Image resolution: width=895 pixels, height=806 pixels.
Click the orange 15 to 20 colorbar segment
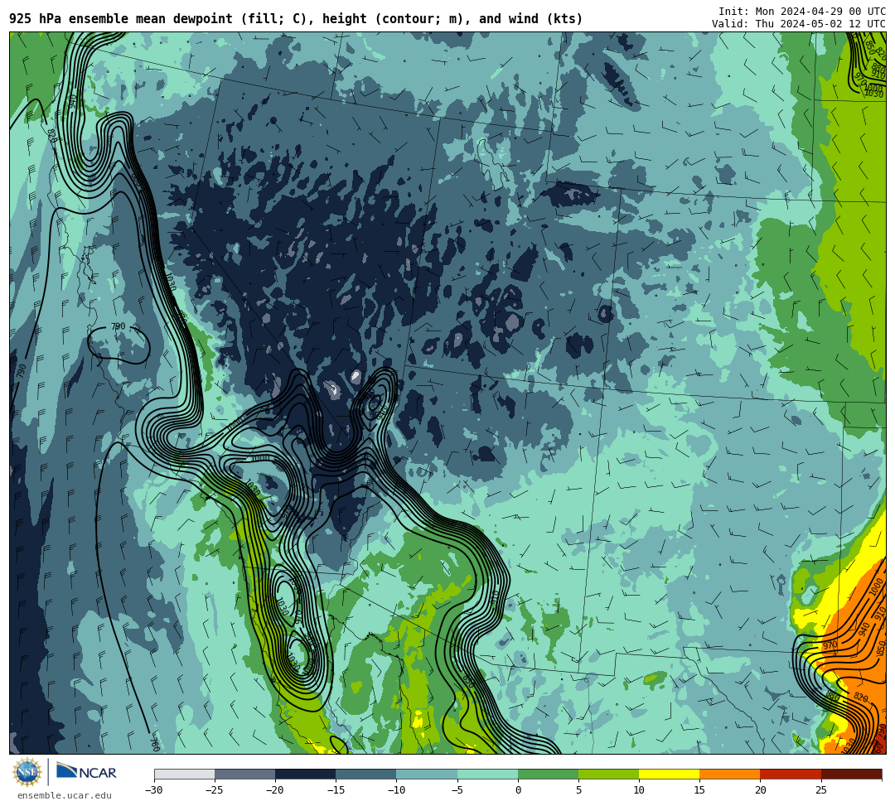[730, 774]
